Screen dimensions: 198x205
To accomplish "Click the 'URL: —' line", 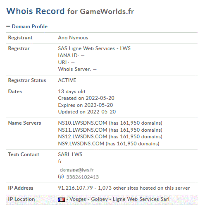I will pos(67,63).
